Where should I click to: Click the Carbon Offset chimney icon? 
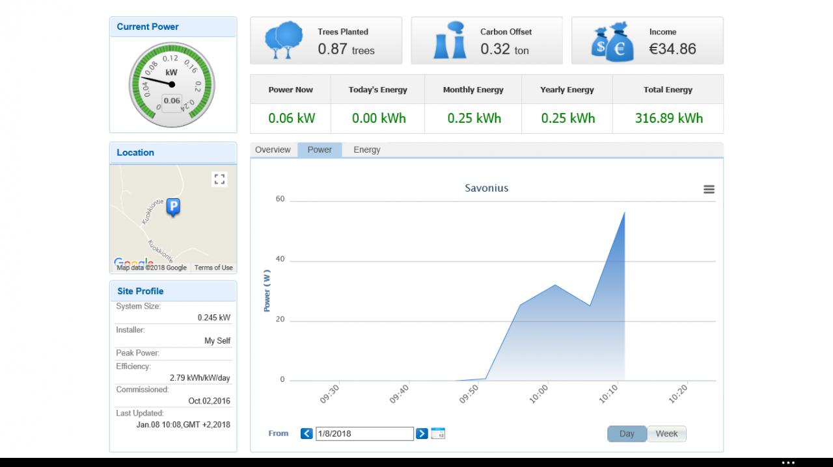(450, 40)
